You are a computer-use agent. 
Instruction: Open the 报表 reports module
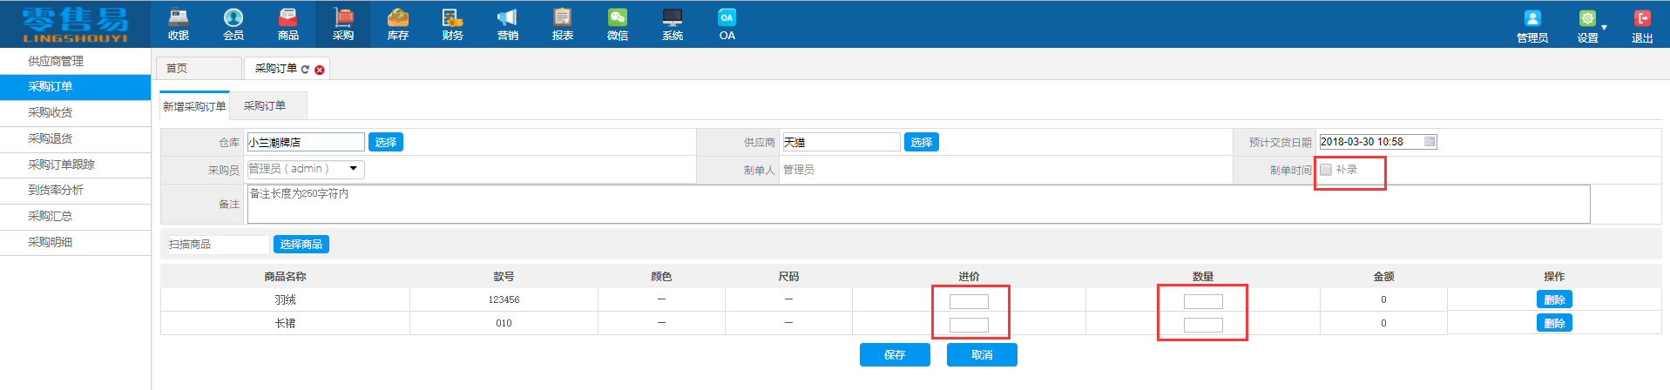coord(563,24)
